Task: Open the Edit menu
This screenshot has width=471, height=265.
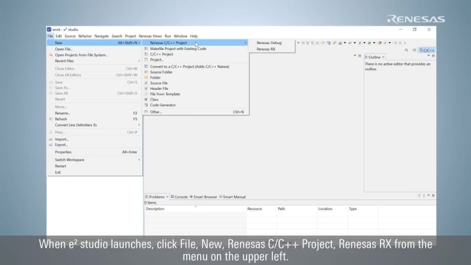Action: pyautogui.click(x=58, y=36)
